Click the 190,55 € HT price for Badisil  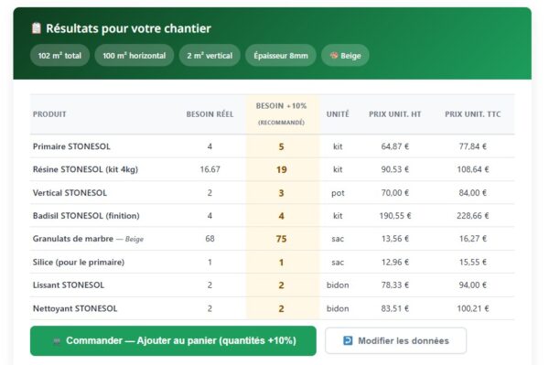395,216
